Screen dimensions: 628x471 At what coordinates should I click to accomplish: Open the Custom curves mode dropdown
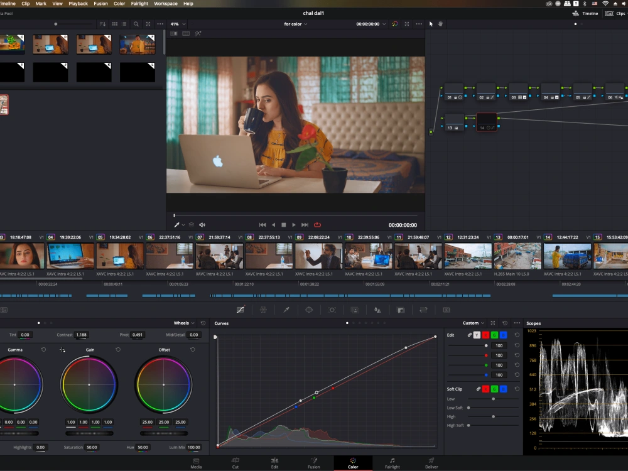click(x=474, y=323)
